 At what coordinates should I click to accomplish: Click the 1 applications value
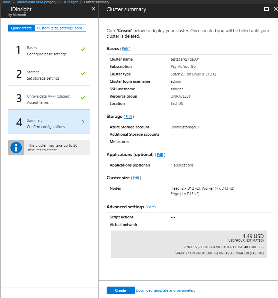pyautogui.click(x=182, y=165)
